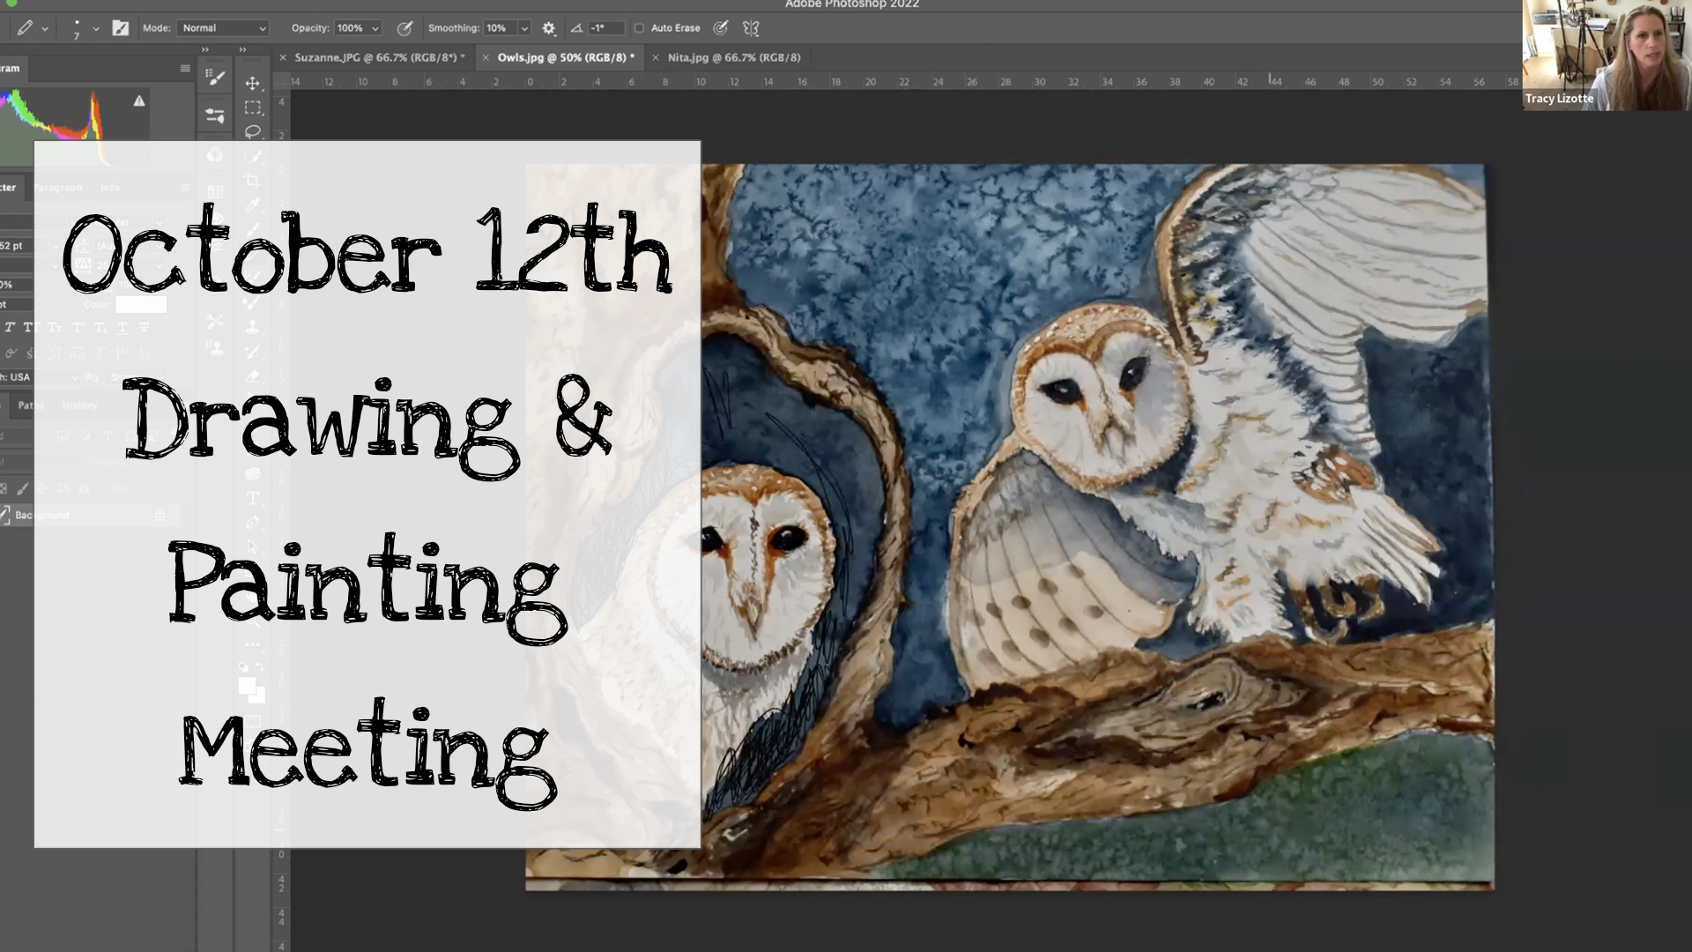
Task: Click the Background layer thumbnail
Action: pyautogui.click(x=5, y=515)
